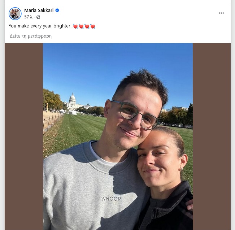Open the couple selfie photo in viewer
This screenshot has height=230, width=235.
[x=118, y=136]
